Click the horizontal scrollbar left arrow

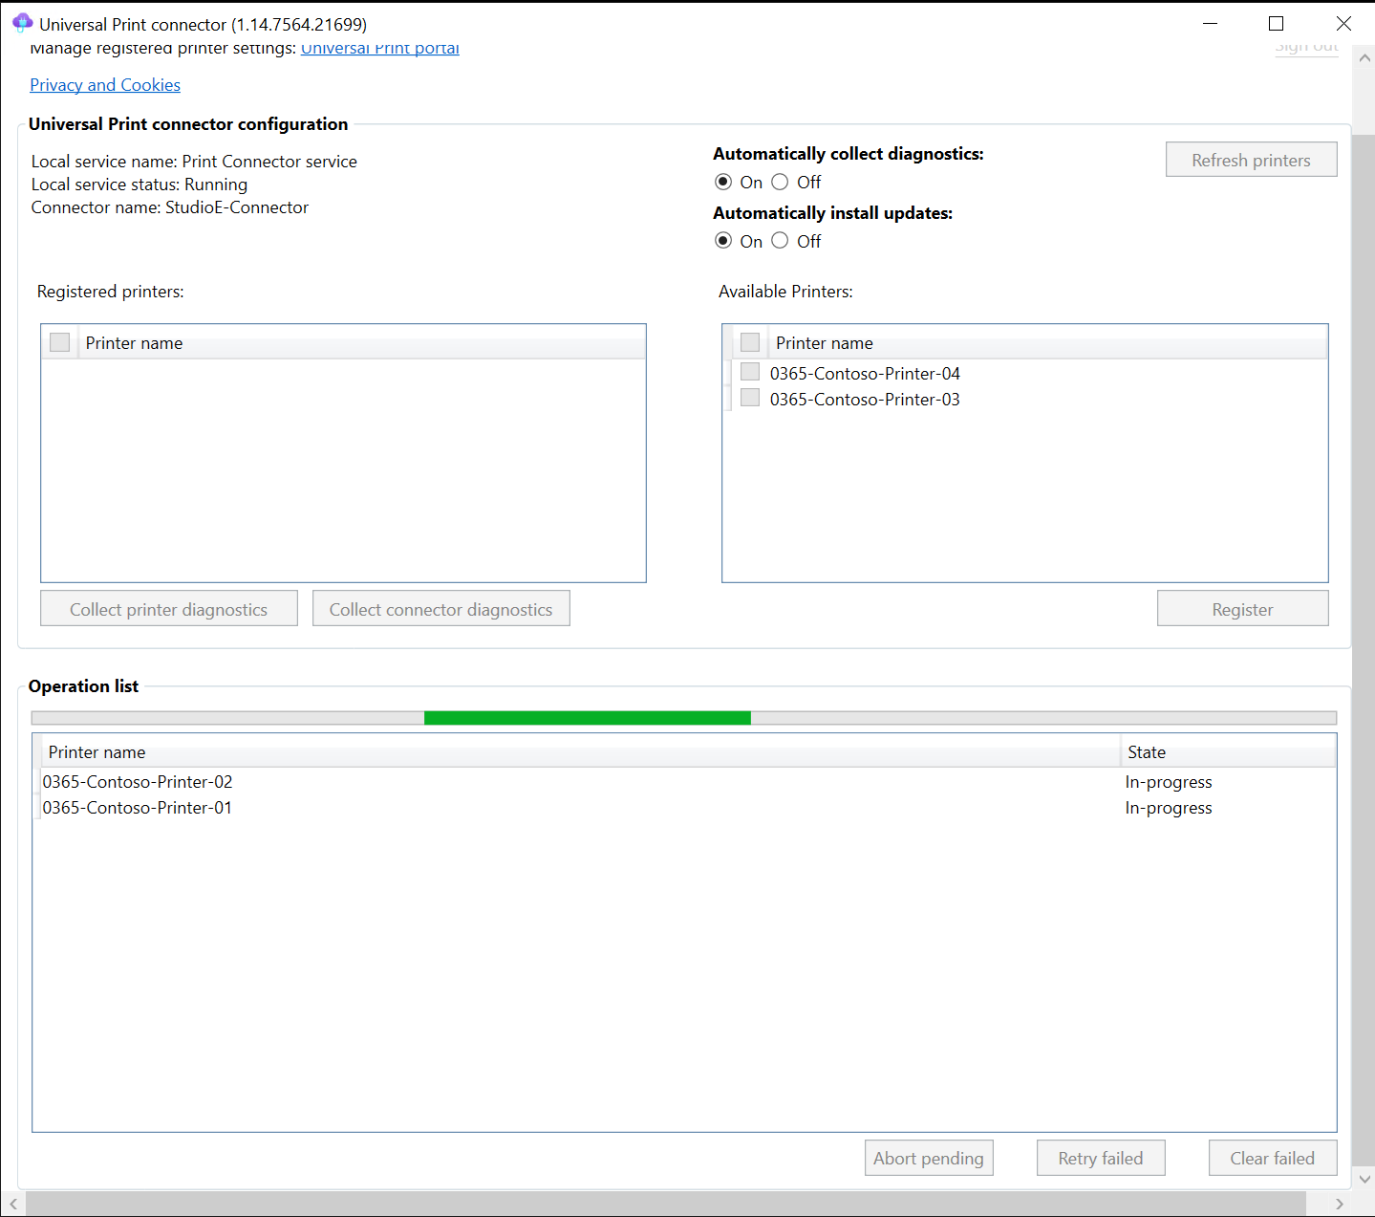pos(12,1204)
